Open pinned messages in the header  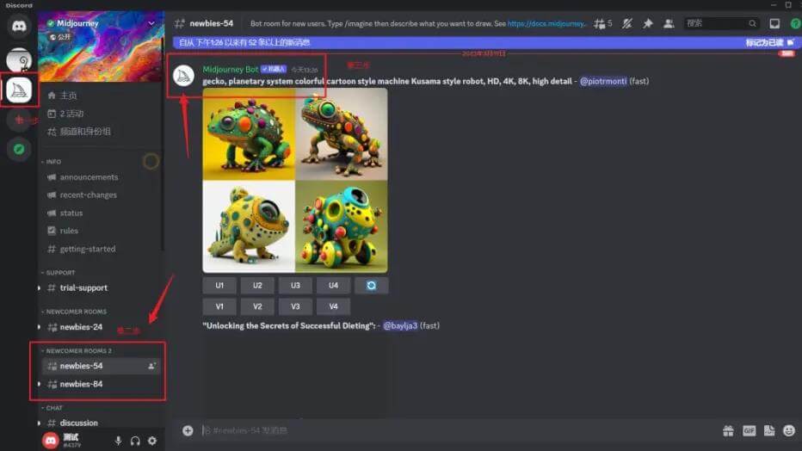pos(647,23)
